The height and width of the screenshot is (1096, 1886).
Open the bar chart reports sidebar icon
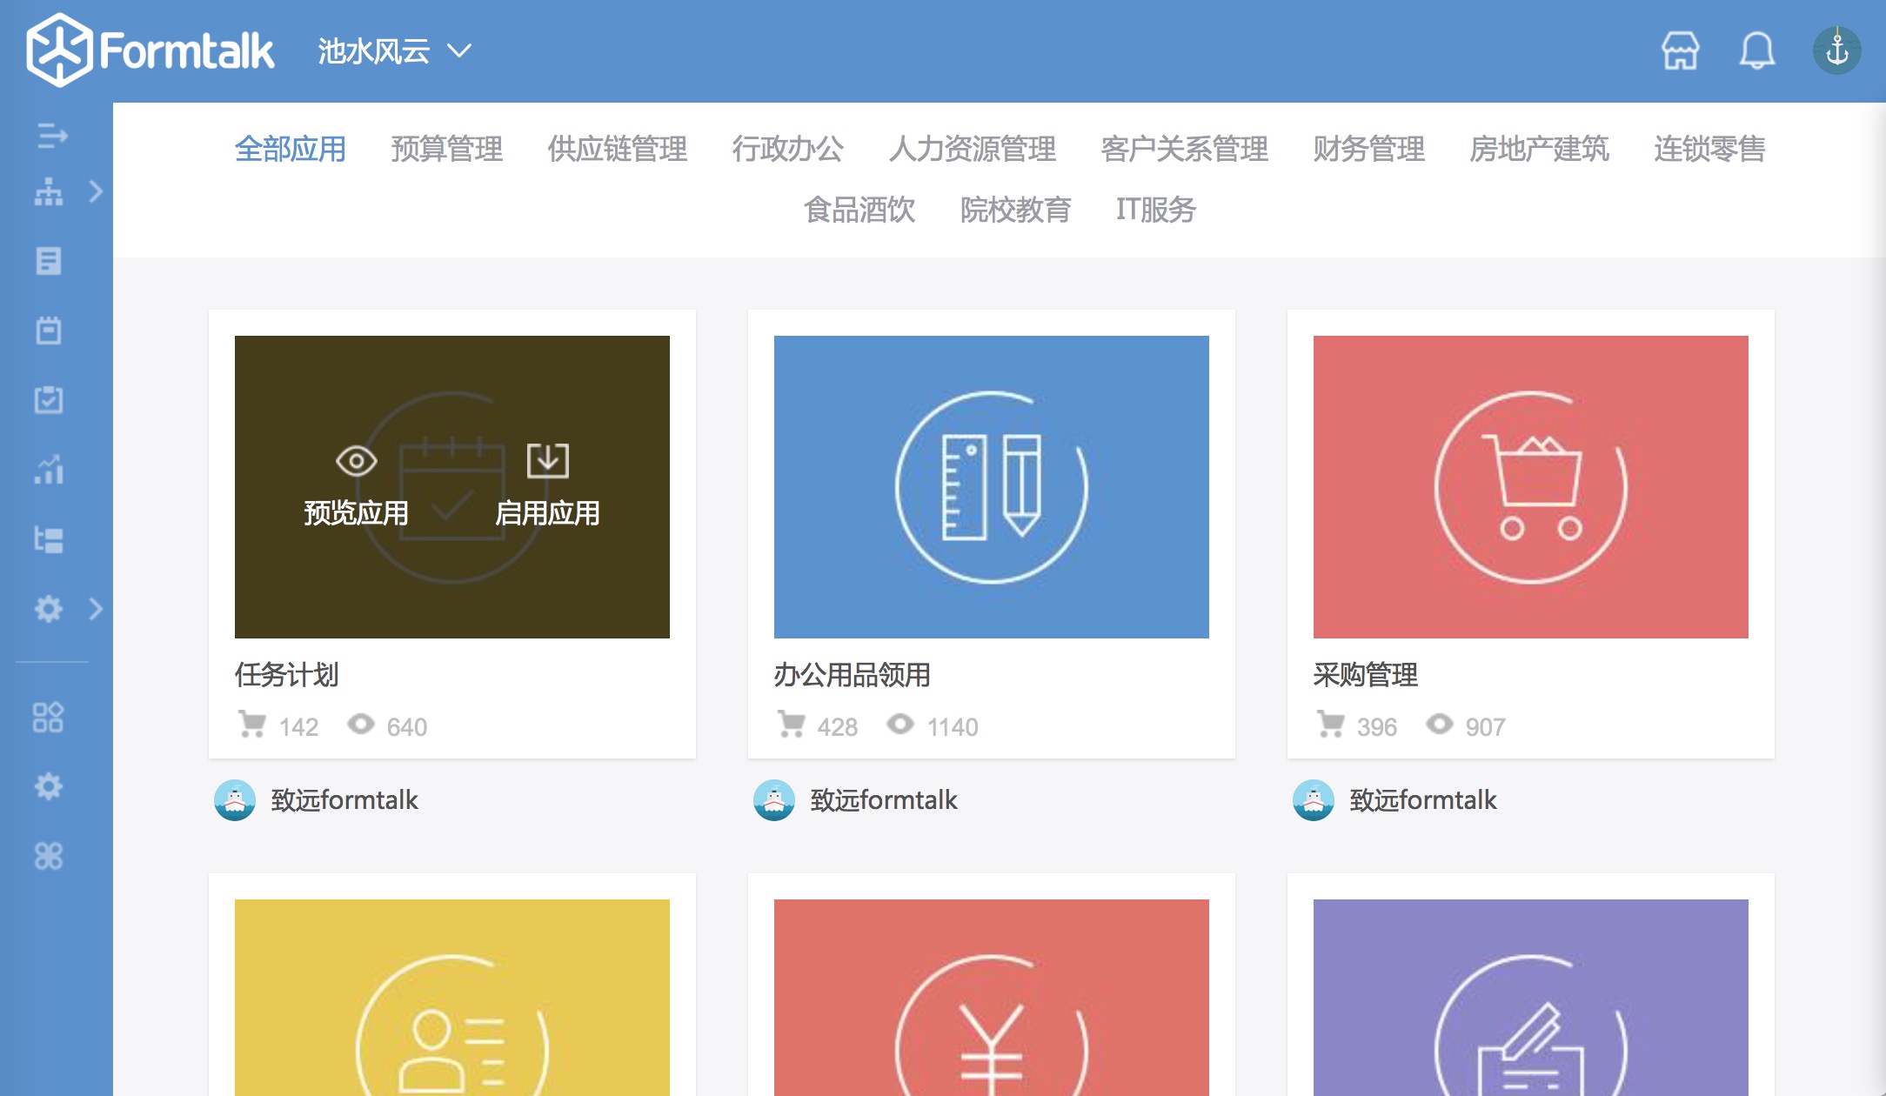49,470
